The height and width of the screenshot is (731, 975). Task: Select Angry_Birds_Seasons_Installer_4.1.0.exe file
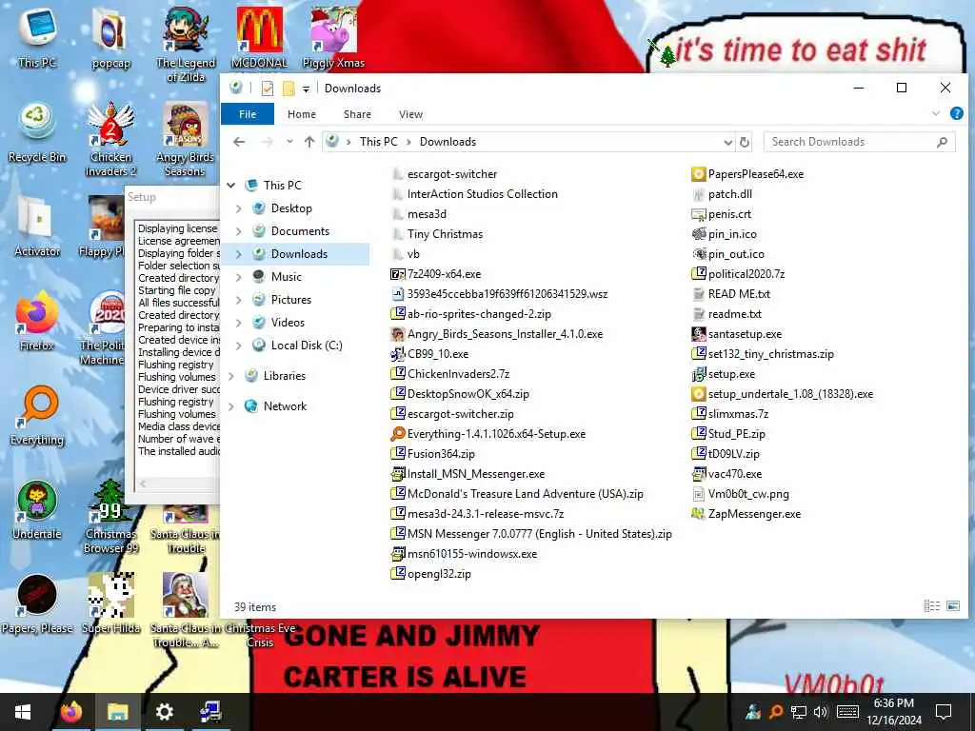pyautogui.click(x=497, y=334)
